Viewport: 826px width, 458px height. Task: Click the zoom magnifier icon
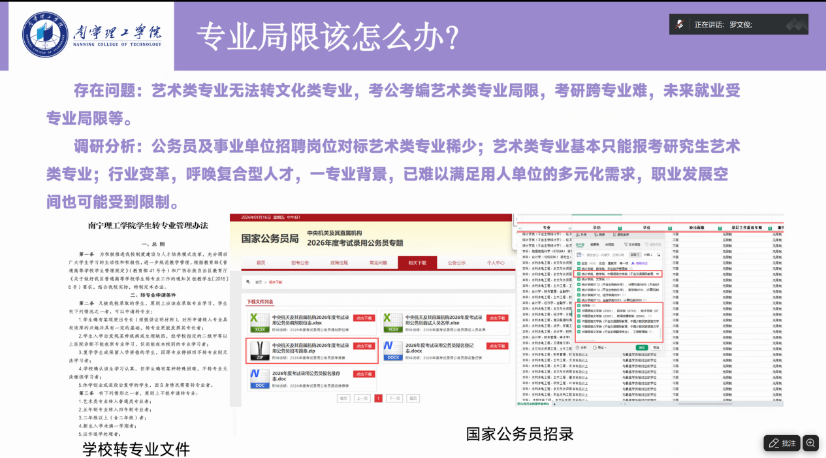(x=810, y=443)
